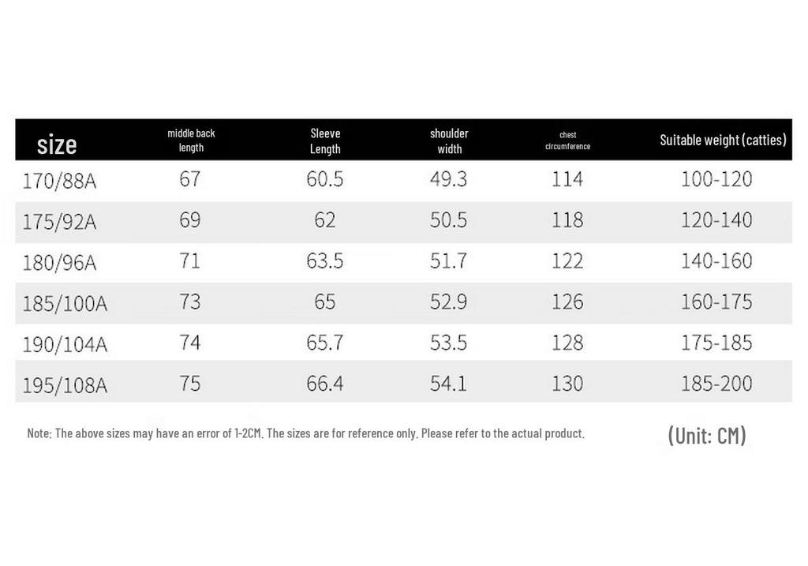Select the 170/88A size row label
This screenshot has height=566, width=808.
coord(59,182)
